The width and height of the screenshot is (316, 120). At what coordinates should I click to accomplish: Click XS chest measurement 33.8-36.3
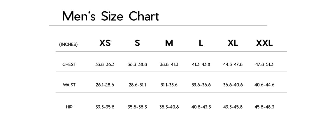pos(105,64)
